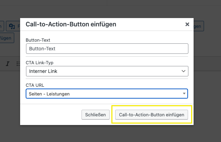Close the Call-to-Action dialog with X
The image size is (221, 142).
(x=187, y=24)
